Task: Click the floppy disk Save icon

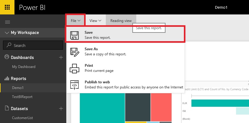Action: tap(74, 35)
